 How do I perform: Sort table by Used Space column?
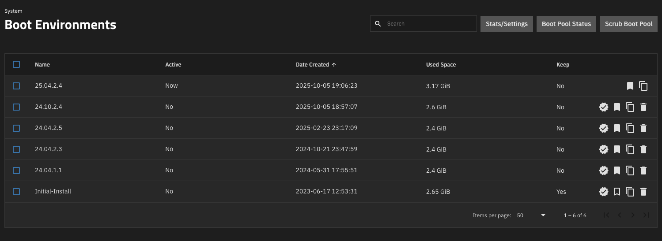(441, 65)
